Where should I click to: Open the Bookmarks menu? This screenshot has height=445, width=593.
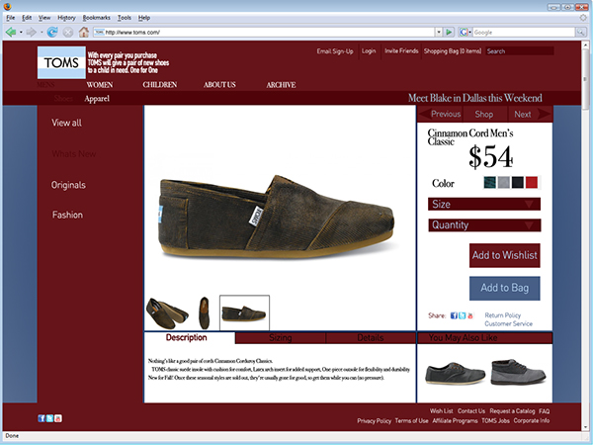tap(97, 18)
